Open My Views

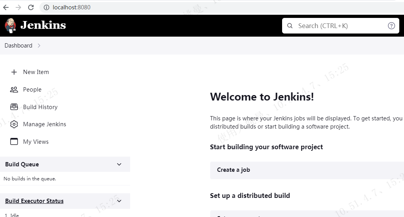(36, 142)
